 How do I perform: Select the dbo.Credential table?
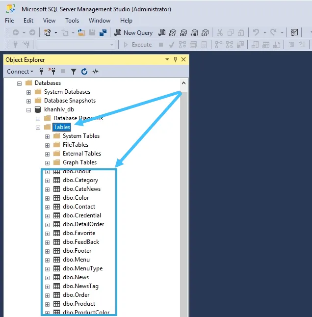tap(82, 215)
